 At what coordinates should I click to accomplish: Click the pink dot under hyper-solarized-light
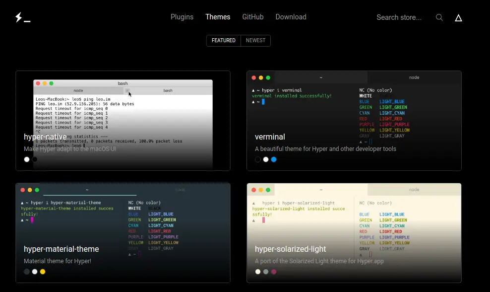pyautogui.click(x=274, y=272)
